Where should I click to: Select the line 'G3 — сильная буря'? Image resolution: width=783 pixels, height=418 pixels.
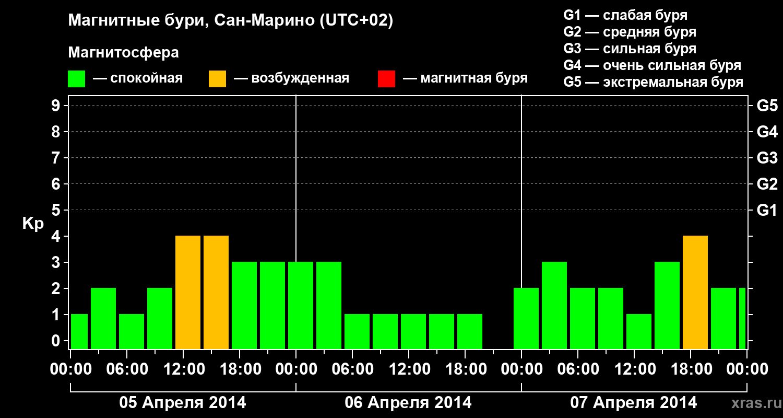[630, 49]
